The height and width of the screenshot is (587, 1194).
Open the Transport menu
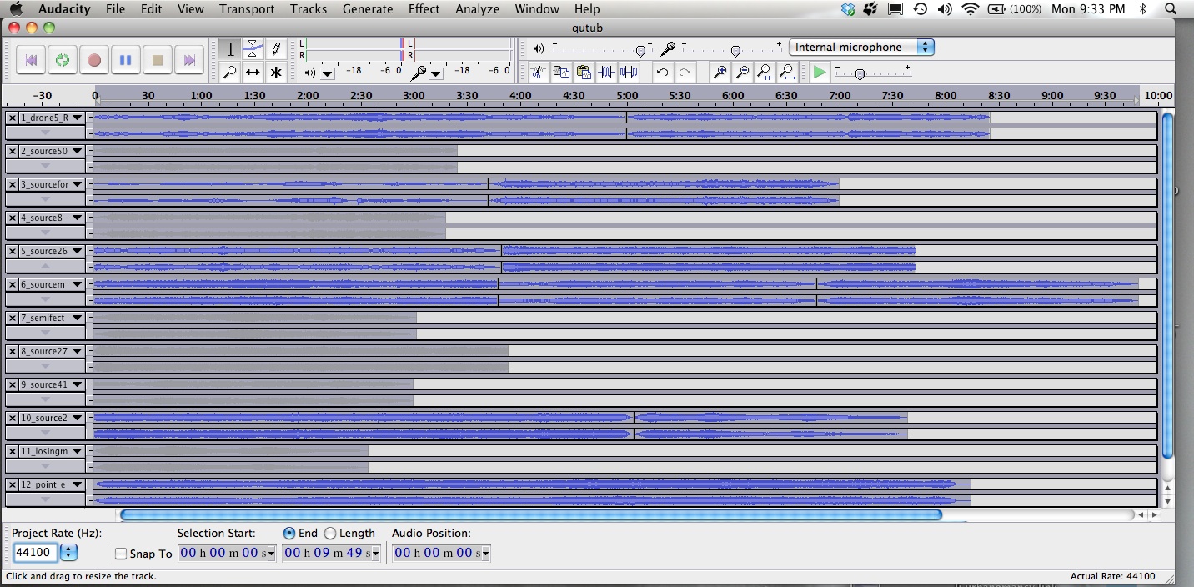point(247,8)
